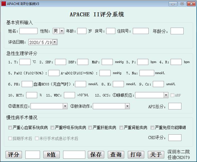Click the result field beside 评分 button
197x162 pixels.
[x=33, y=155]
